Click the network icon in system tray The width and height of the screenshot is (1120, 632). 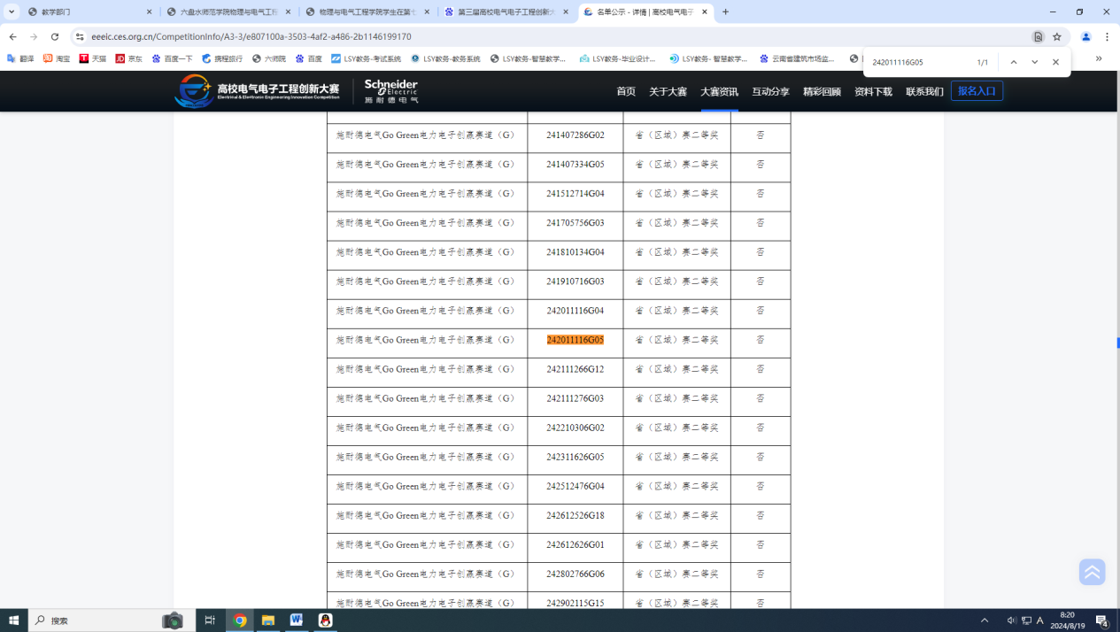click(1026, 620)
